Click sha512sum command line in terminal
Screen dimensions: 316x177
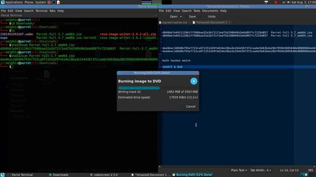pyautogui.click(x=43, y=56)
